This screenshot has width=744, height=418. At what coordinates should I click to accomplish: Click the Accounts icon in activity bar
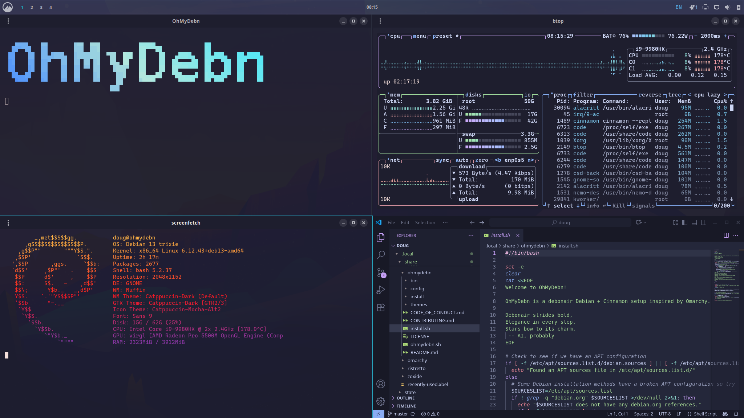(x=381, y=384)
